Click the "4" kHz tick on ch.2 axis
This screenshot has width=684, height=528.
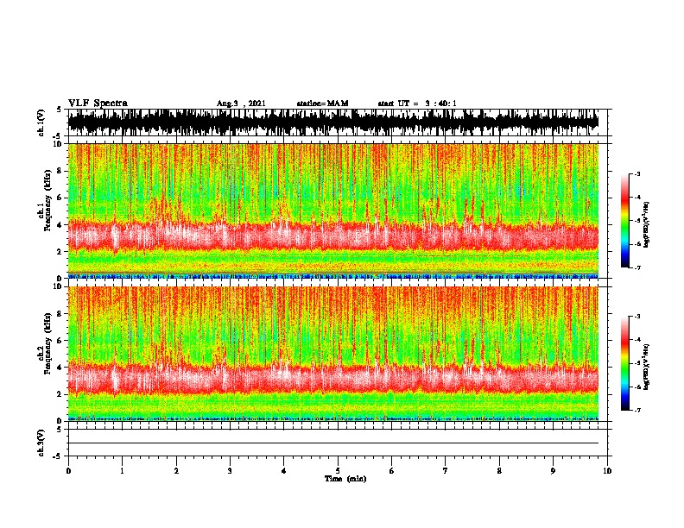(60, 368)
